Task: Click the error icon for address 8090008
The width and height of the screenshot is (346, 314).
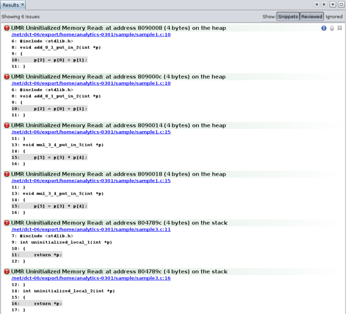Action: (x=7, y=28)
